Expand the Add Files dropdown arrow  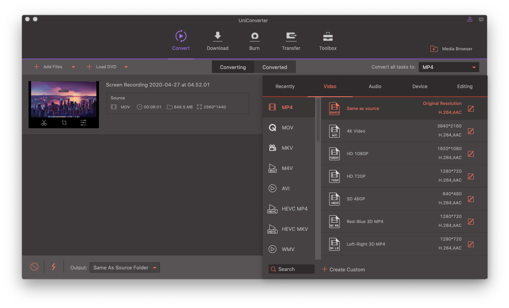click(73, 67)
